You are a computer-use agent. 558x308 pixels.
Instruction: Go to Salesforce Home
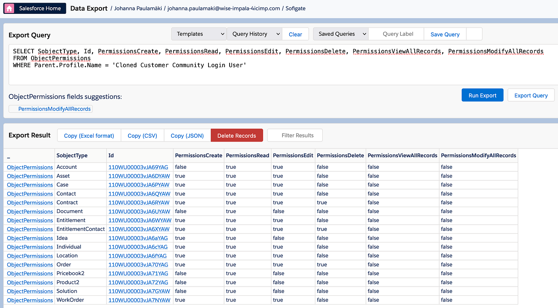[x=35, y=8]
